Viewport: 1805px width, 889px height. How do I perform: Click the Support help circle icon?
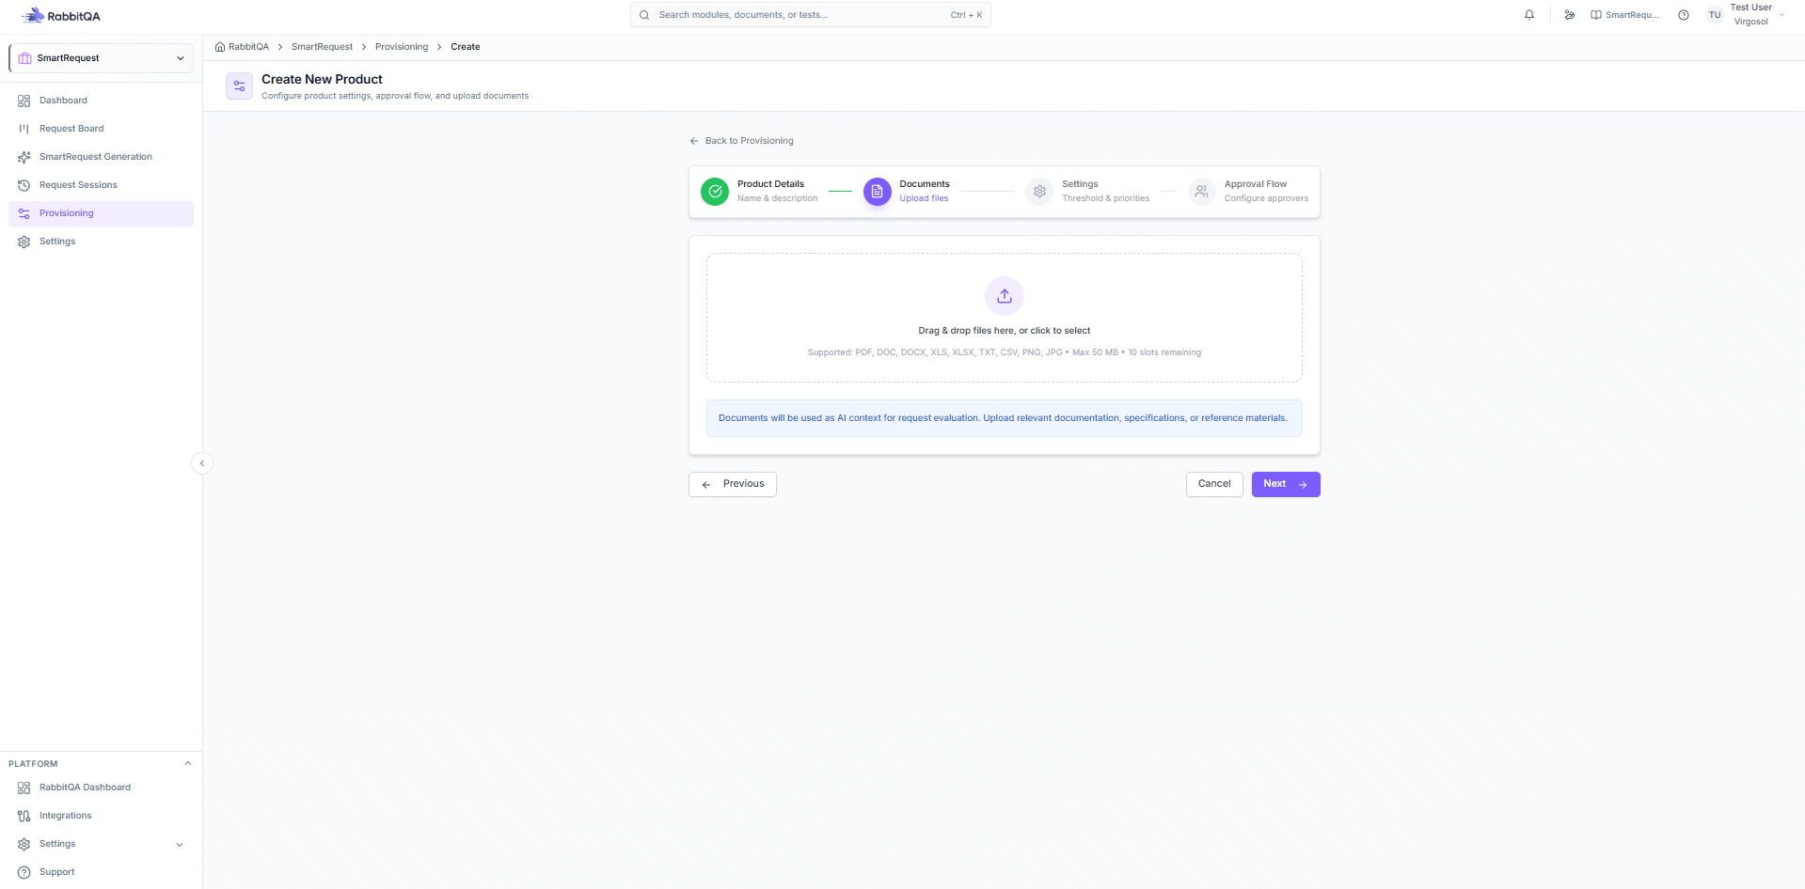(24, 872)
